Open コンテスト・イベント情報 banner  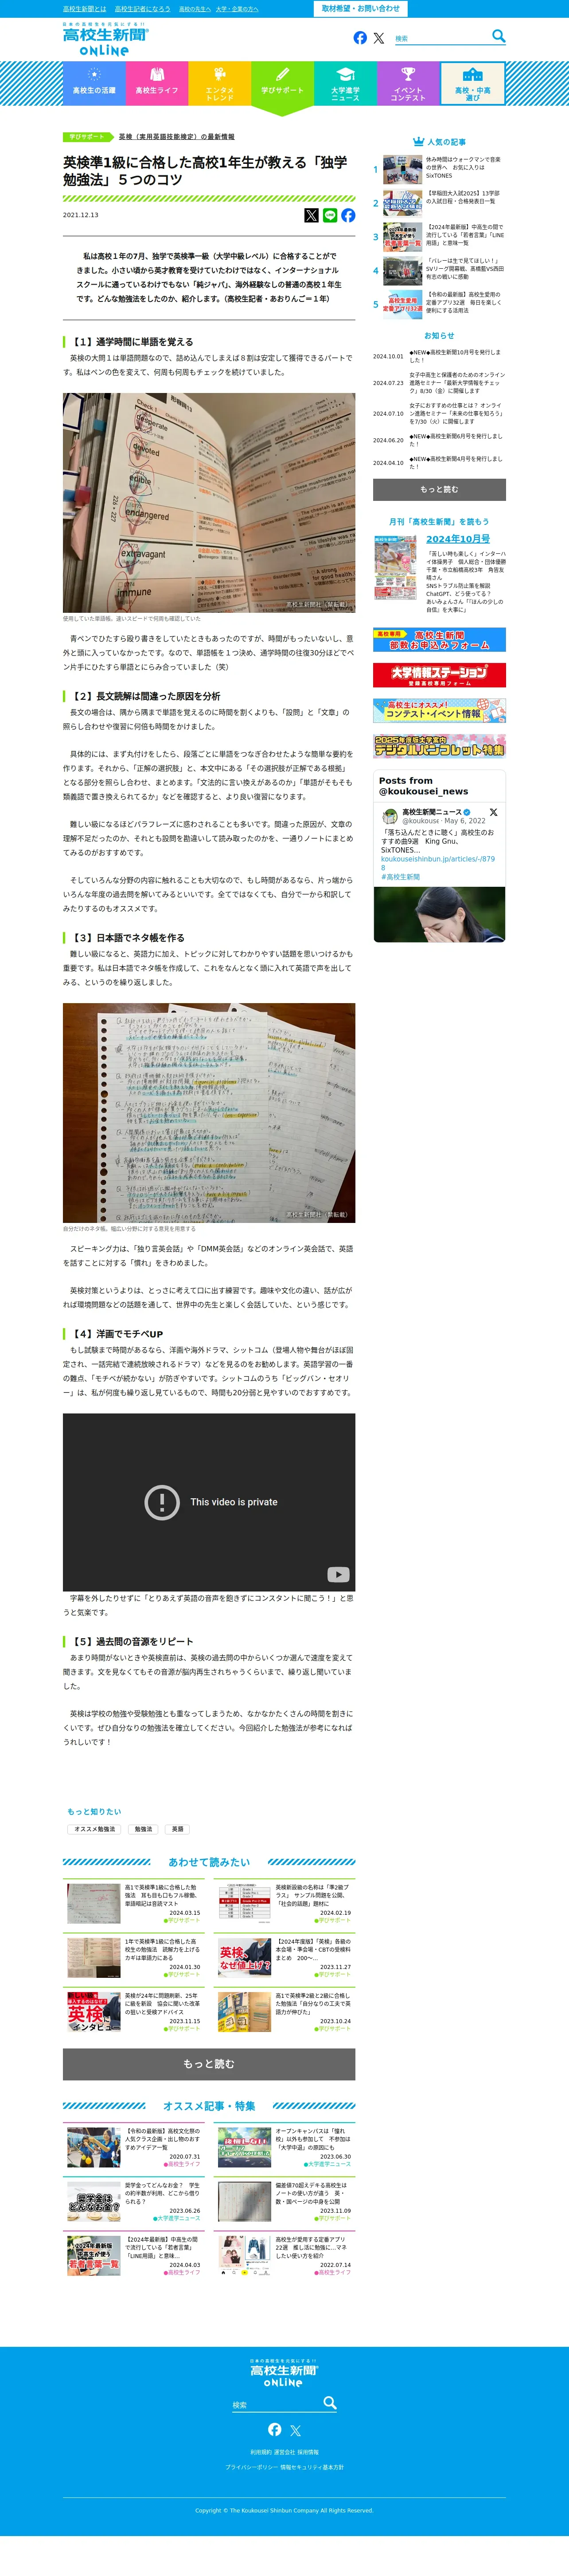(x=439, y=710)
